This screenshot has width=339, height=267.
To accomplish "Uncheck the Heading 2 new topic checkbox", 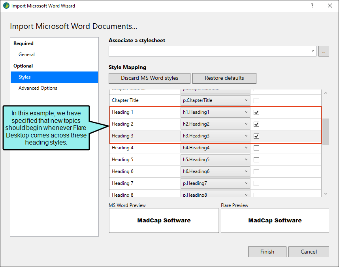I will pyautogui.click(x=256, y=124).
